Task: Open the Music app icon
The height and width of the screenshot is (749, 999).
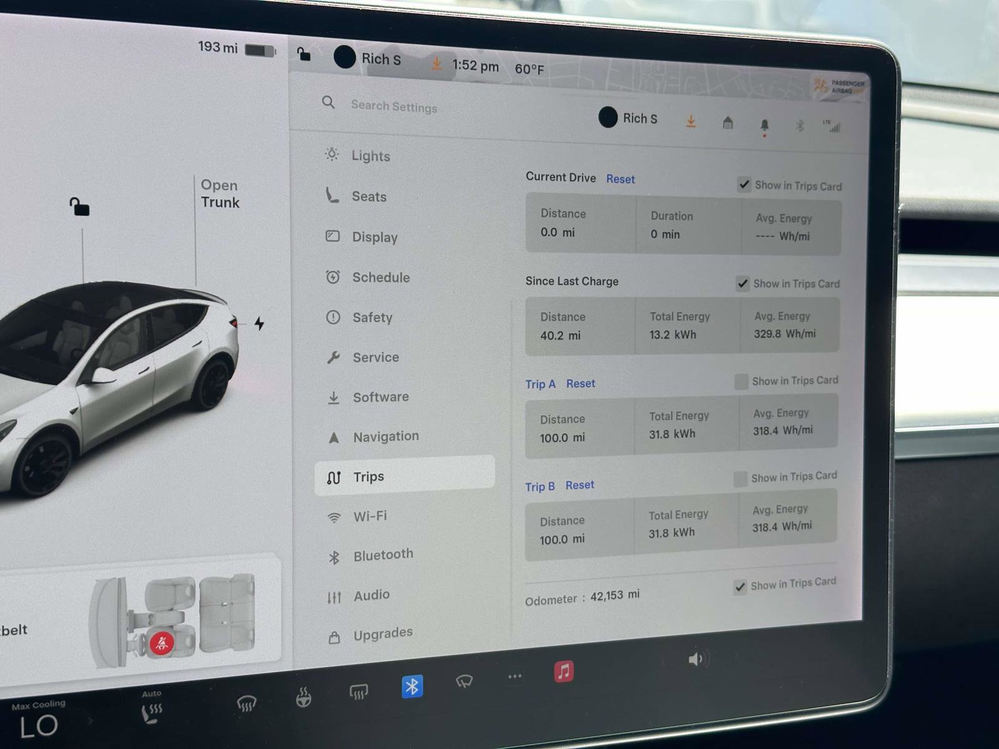Action: click(564, 672)
